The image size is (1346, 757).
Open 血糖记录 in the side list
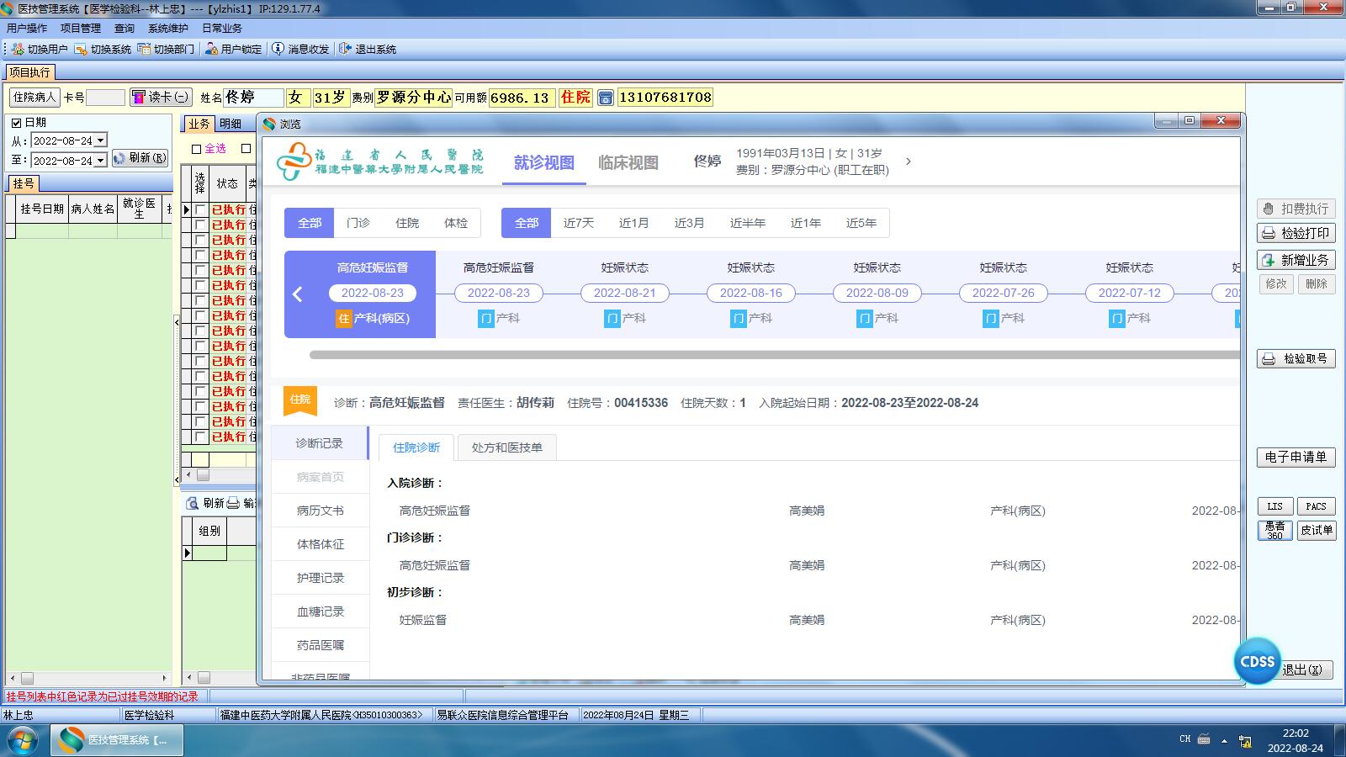[321, 611]
